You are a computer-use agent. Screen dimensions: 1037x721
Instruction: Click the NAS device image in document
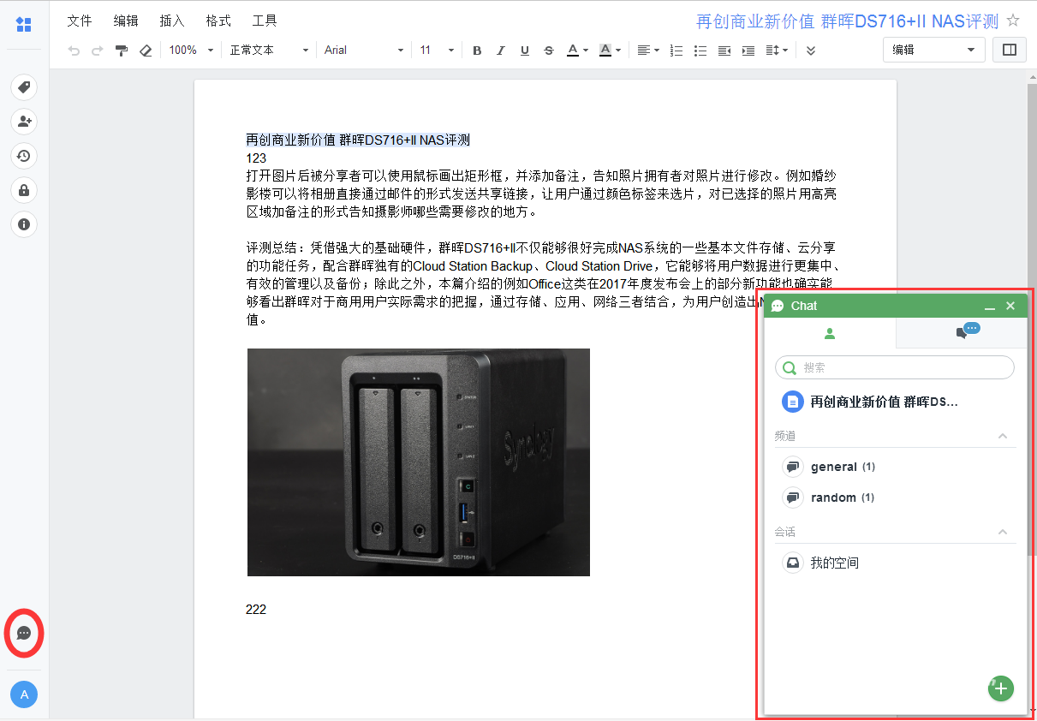pos(418,462)
